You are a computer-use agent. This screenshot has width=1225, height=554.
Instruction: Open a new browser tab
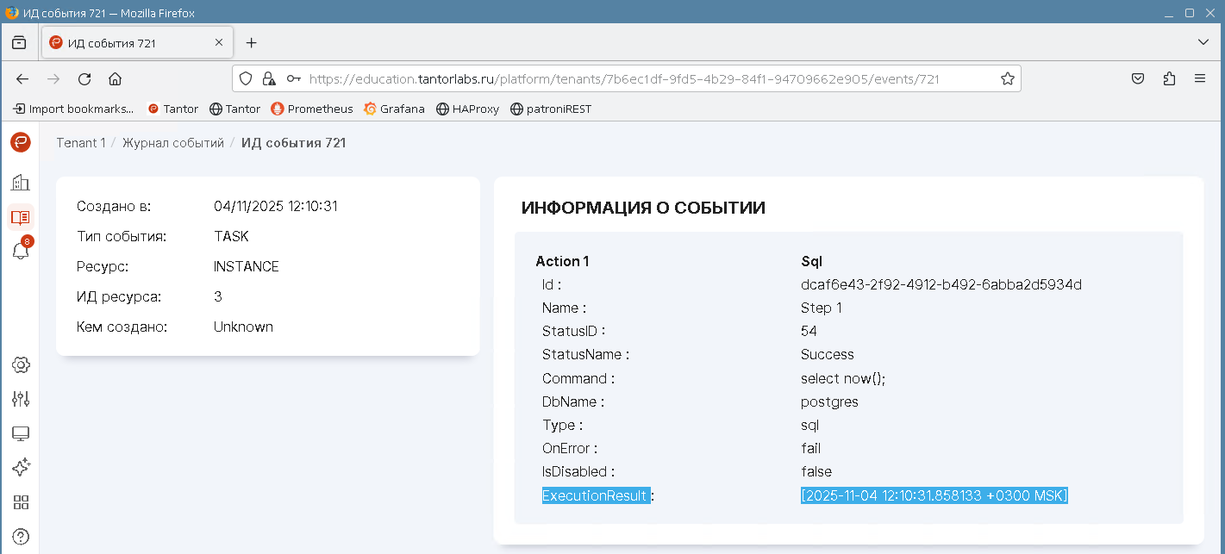coord(251,42)
